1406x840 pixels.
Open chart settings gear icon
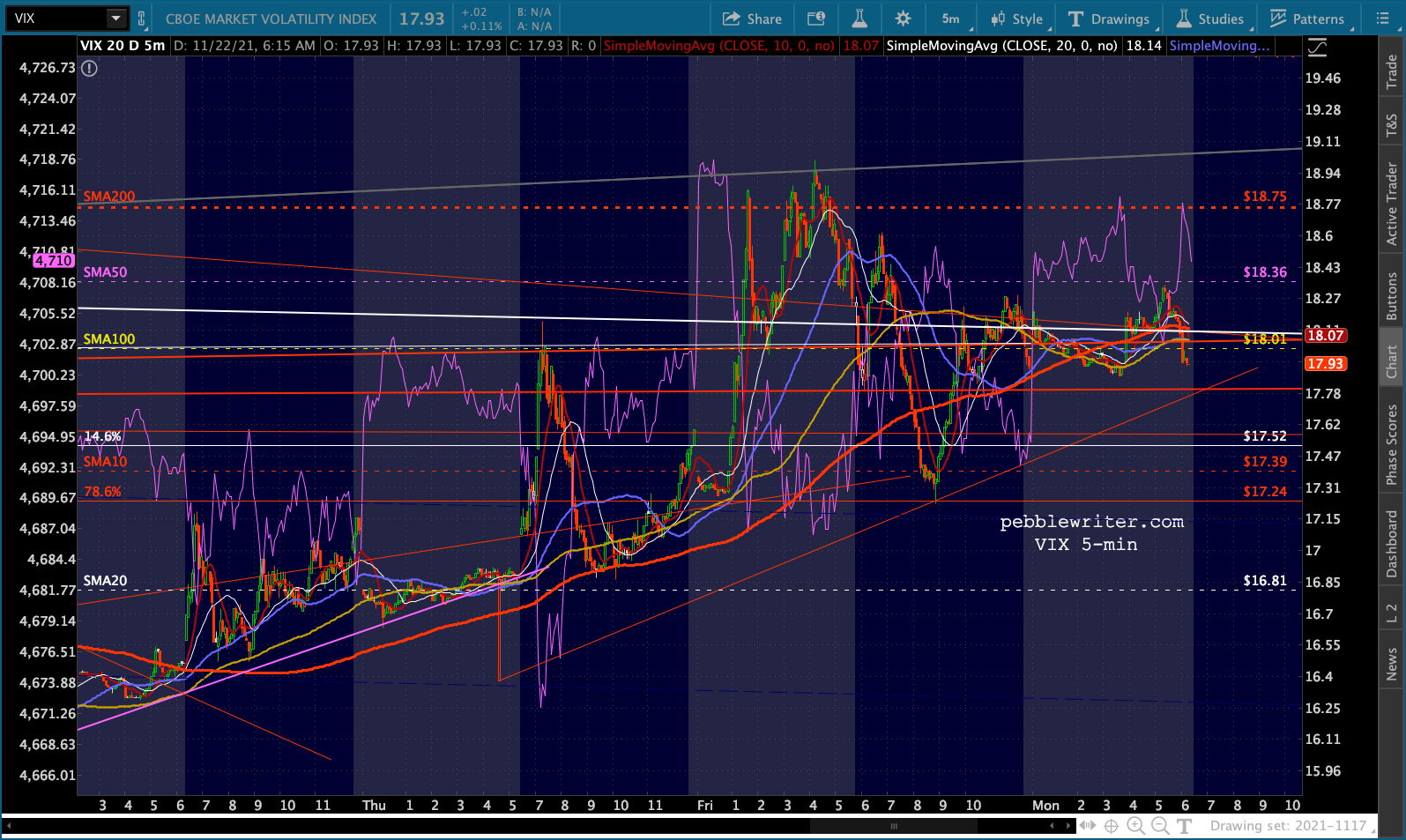point(903,19)
